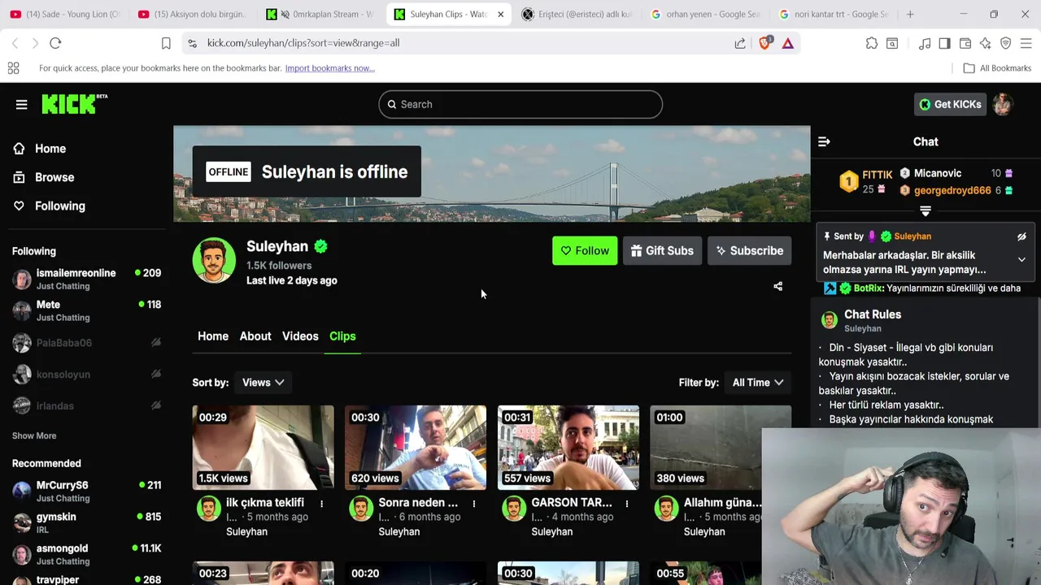Click georgedroyd666 in chat leaderboard
The width and height of the screenshot is (1041, 585).
952,190
